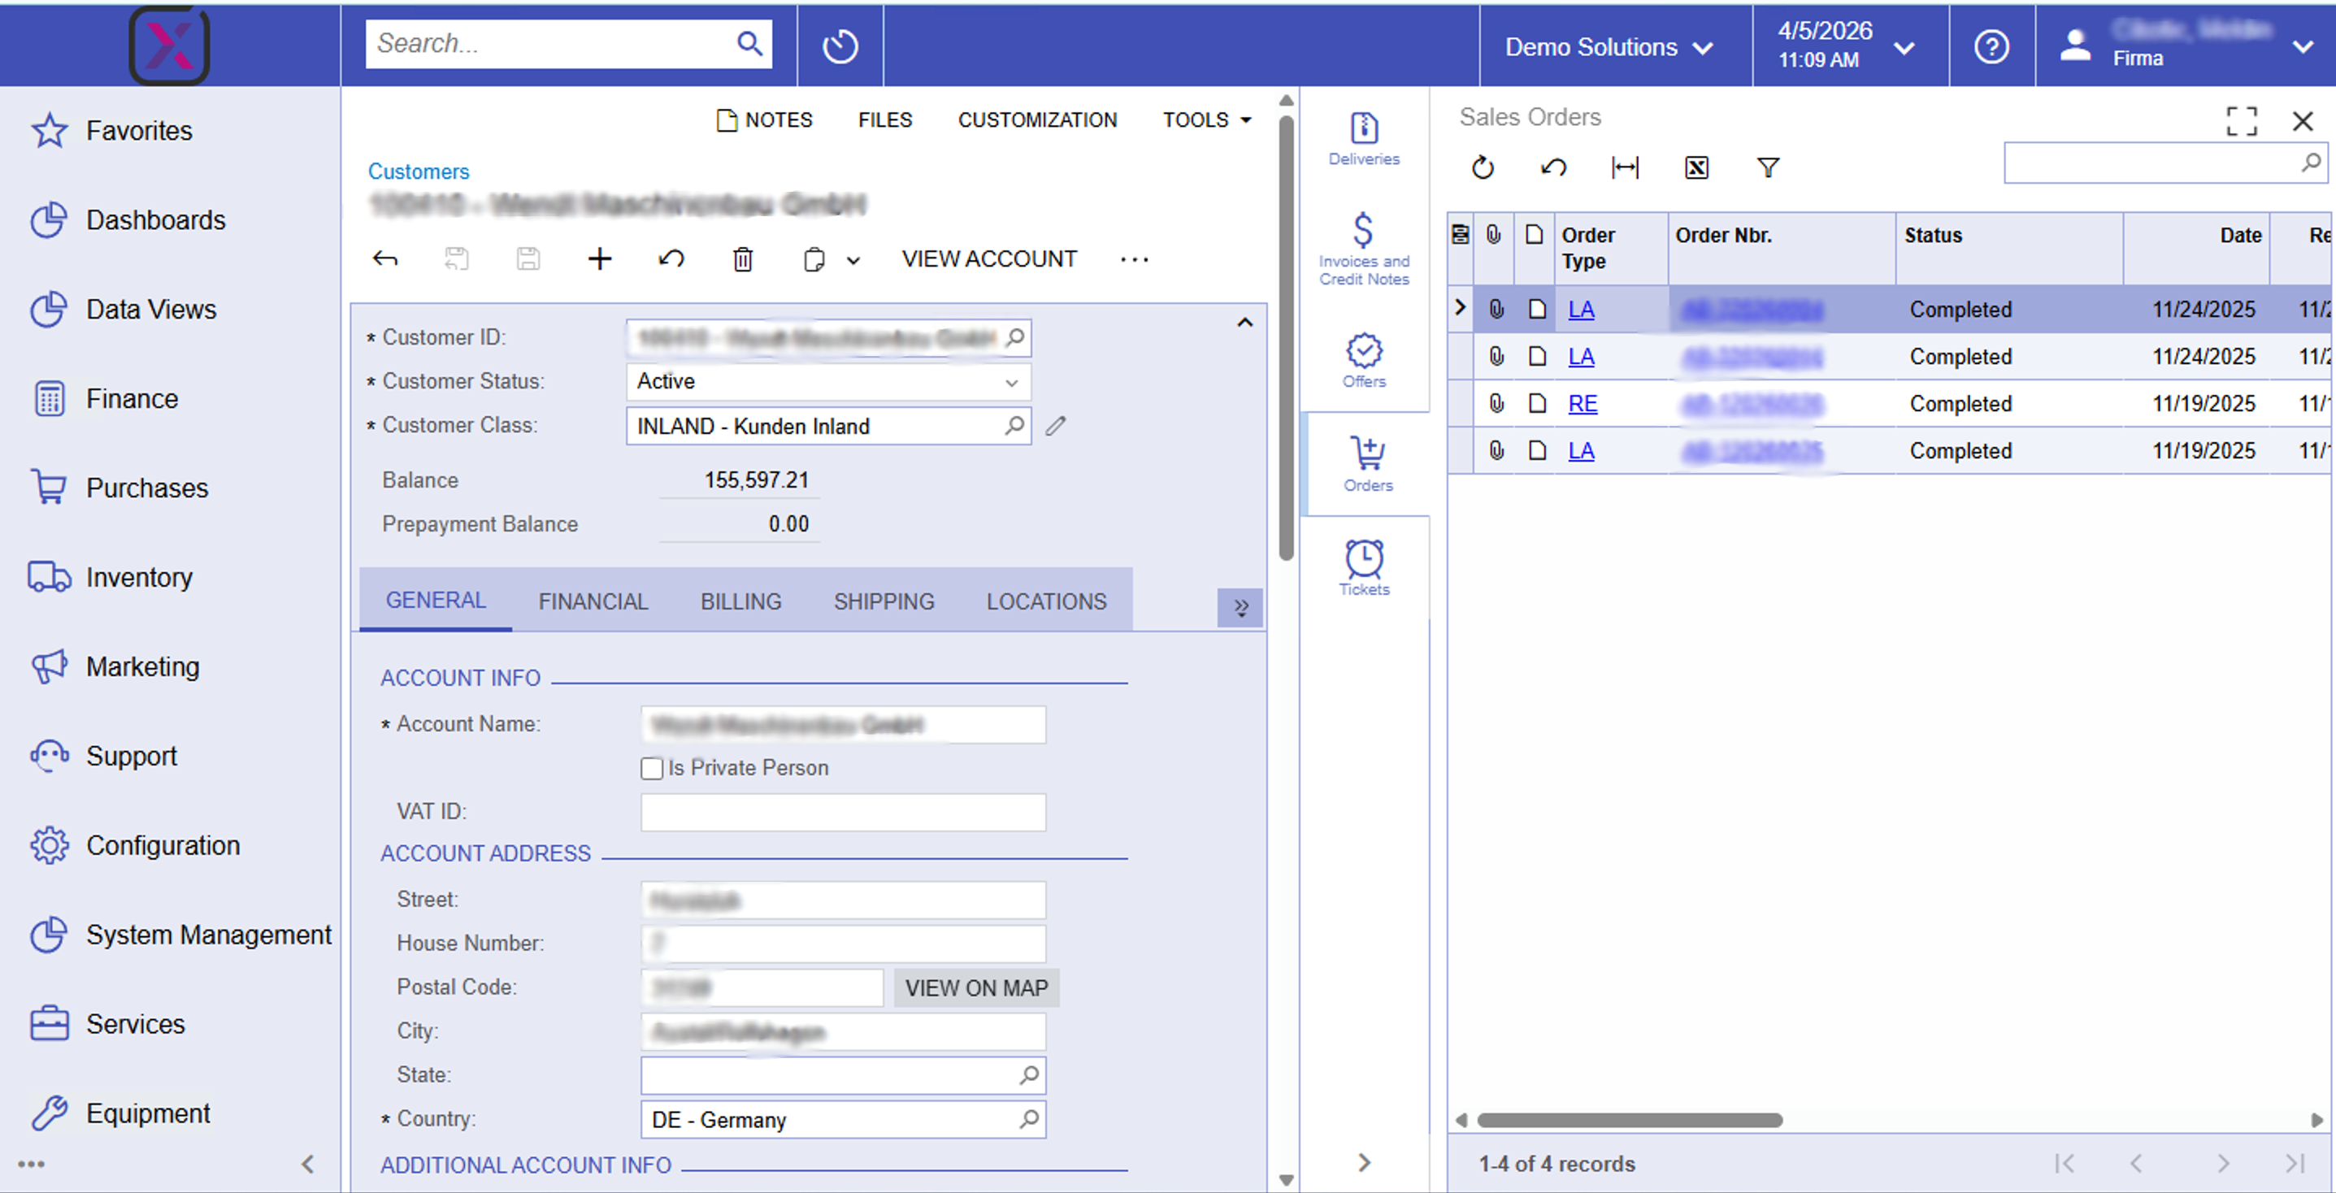The width and height of the screenshot is (2336, 1193).
Task: Refresh the Sales Orders grid
Action: tap(1482, 167)
